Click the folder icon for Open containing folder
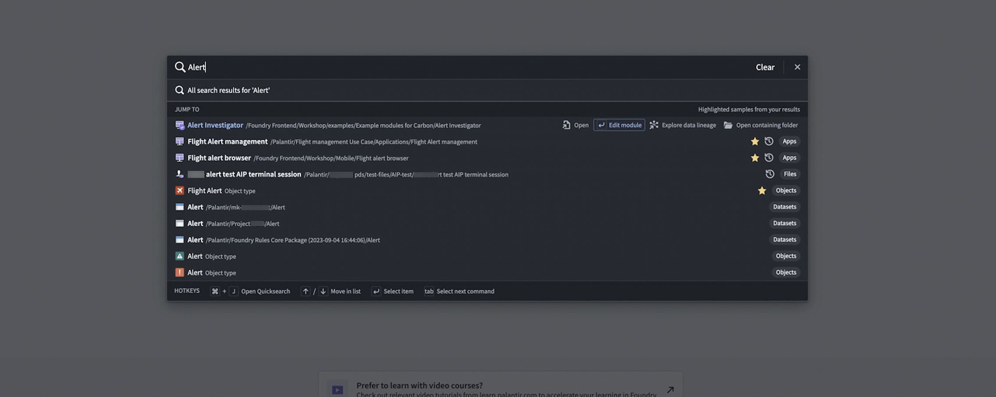This screenshot has height=397, width=996. [x=728, y=125]
